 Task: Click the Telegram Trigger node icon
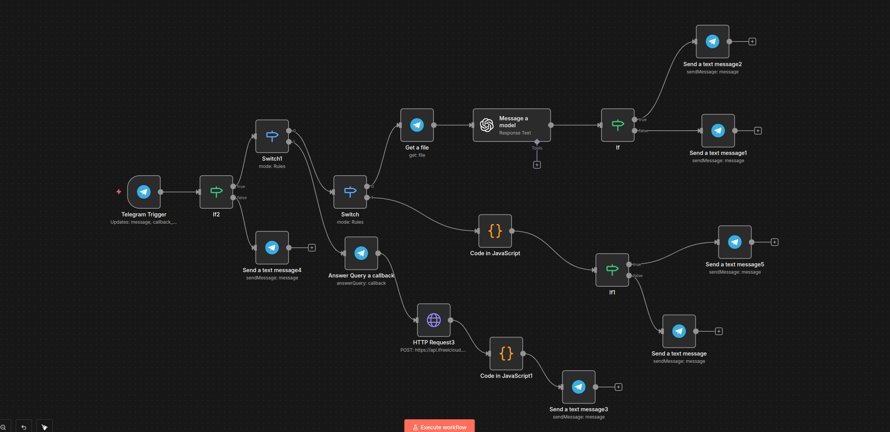[144, 192]
